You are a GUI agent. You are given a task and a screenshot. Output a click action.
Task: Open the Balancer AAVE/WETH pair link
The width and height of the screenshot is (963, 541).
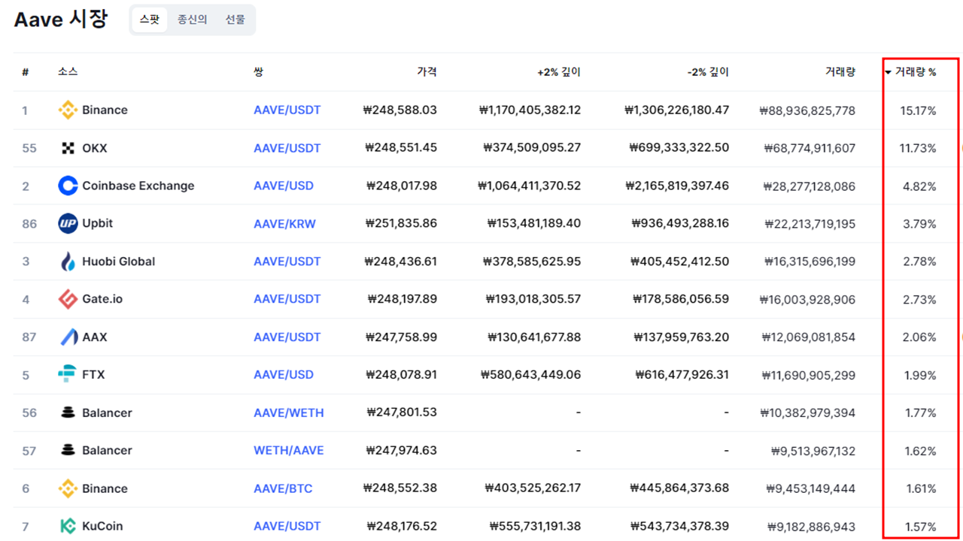click(x=289, y=413)
